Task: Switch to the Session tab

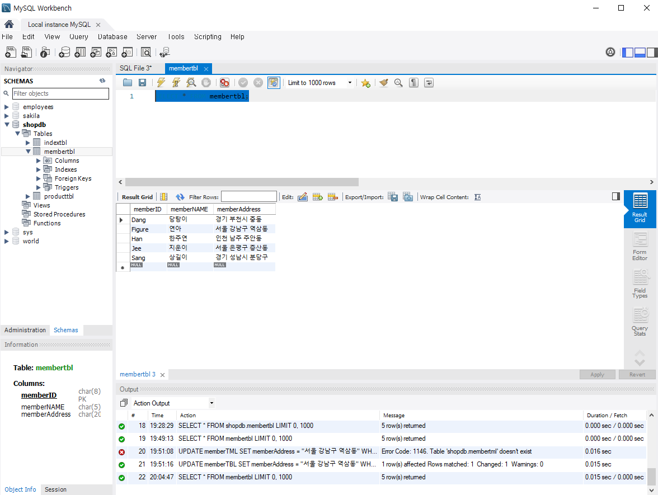Action: click(55, 489)
